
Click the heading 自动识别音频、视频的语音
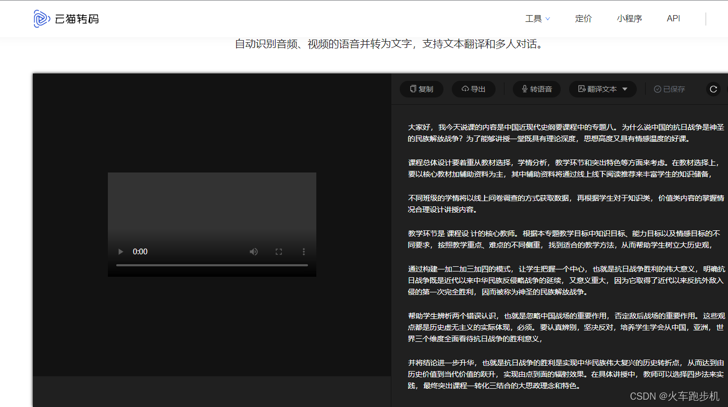[x=390, y=44]
